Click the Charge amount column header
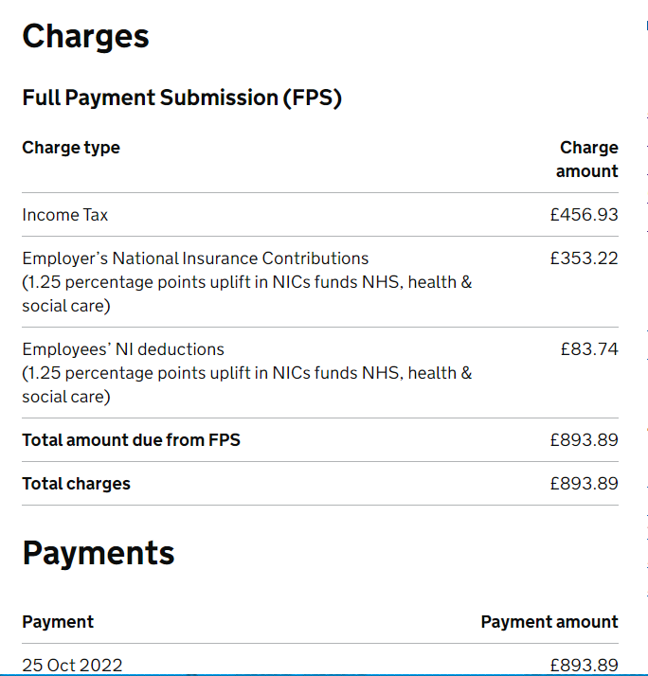 pyautogui.click(x=587, y=159)
